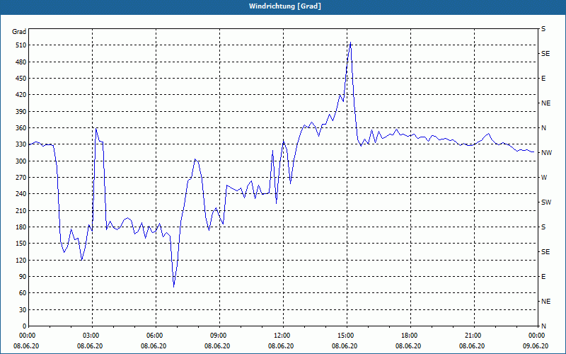Click the blue line's peak near 15:00
Image resolution: width=566 pixels, height=354 pixels.
coord(350,42)
